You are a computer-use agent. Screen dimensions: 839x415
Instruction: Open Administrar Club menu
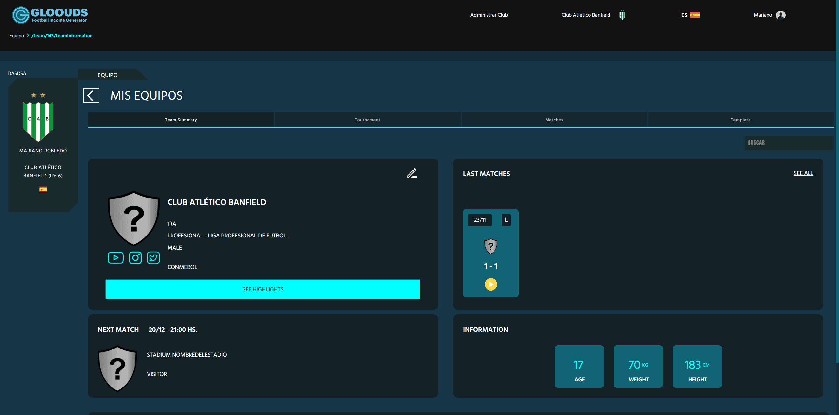[x=489, y=15]
